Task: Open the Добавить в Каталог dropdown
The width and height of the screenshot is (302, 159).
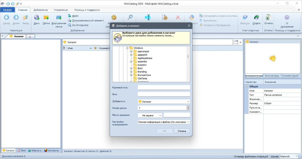Action: point(164,101)
